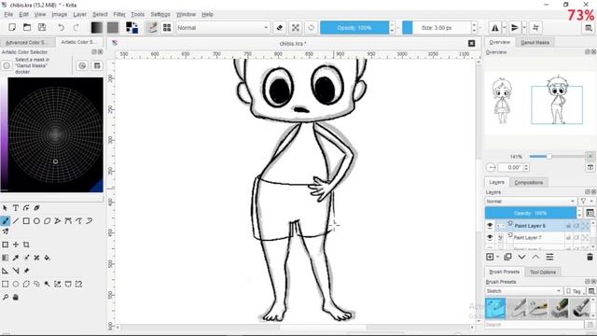Select the Measure tool
Viewport: 597px width, 336px height.
click(16, 271)
